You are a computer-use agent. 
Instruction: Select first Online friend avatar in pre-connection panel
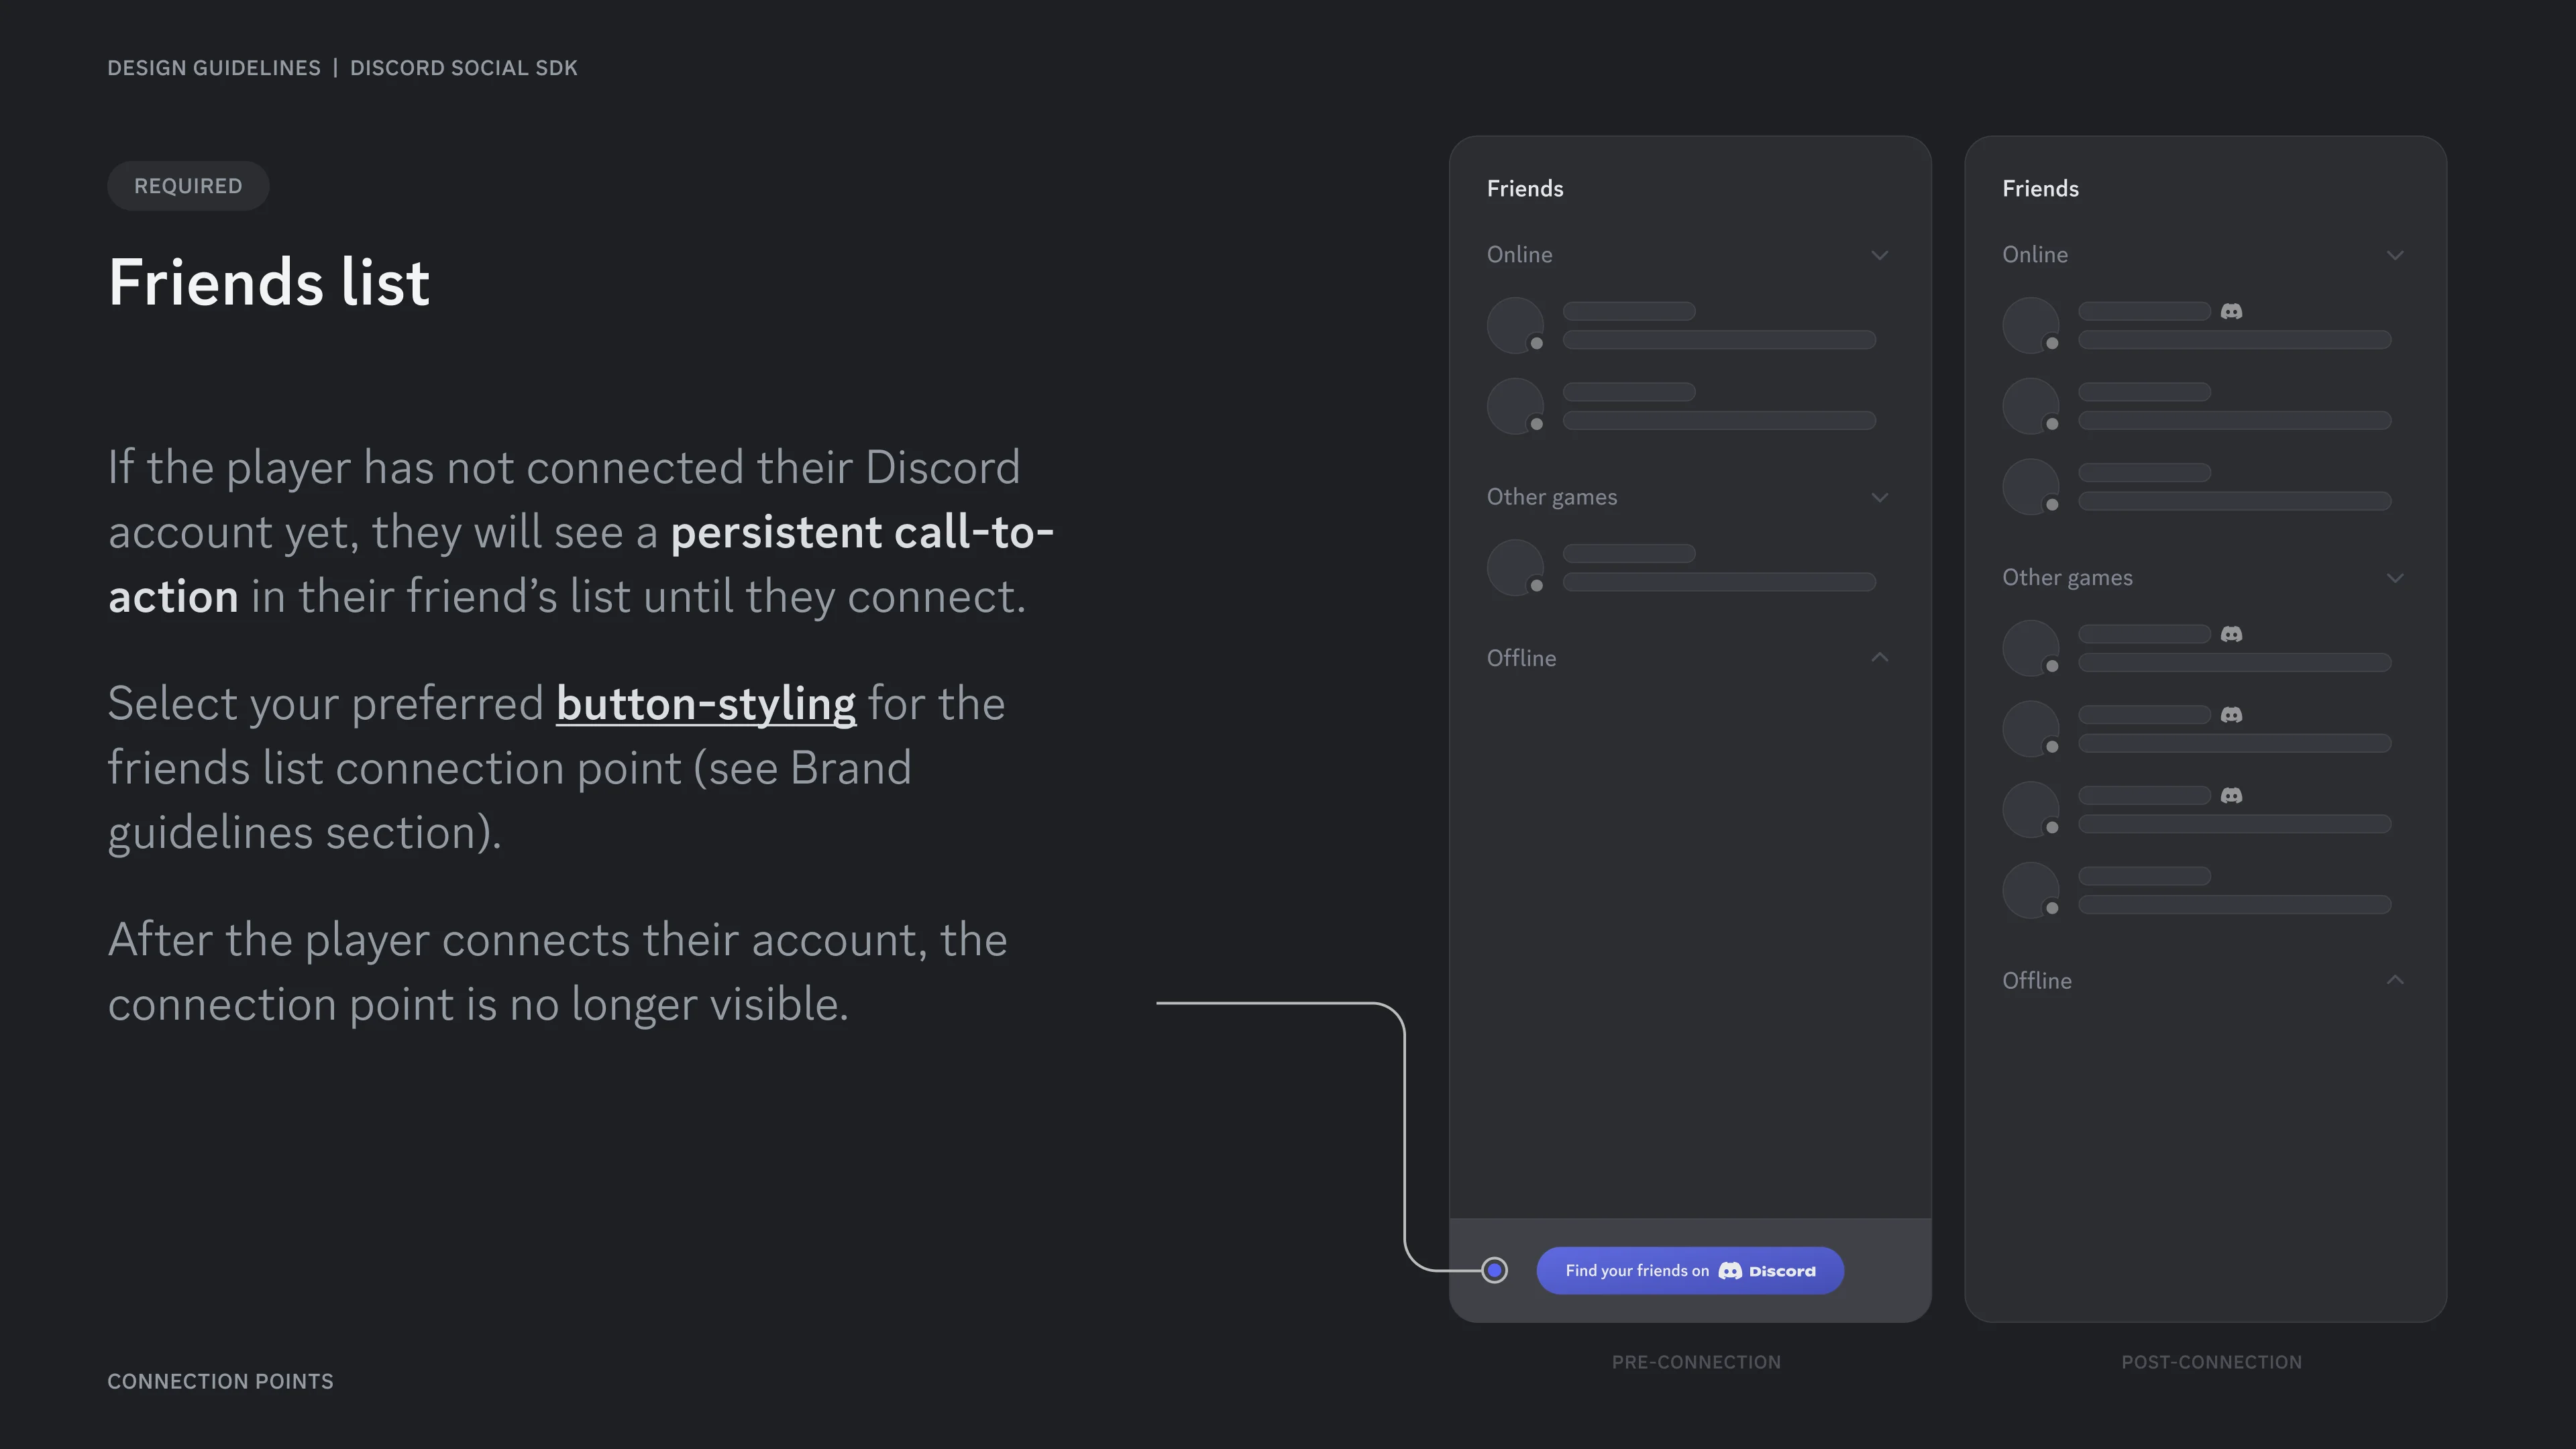click(x=1516, y=325)
